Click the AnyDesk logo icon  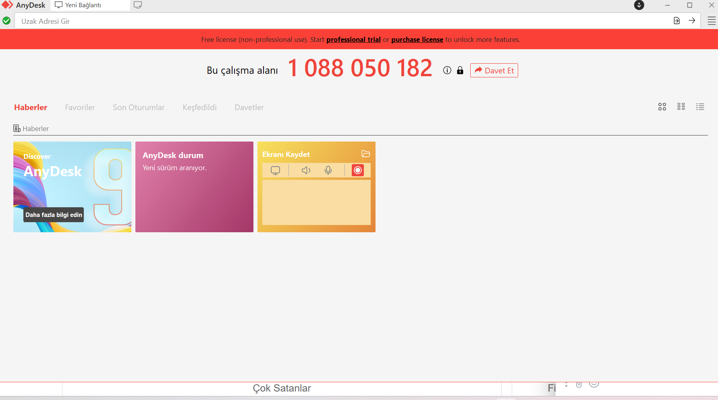[7, 5]
